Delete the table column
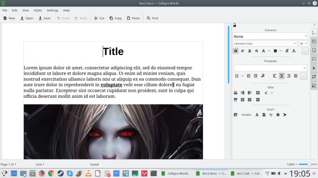This screenshot has width=318, height=178. [249, 100]
